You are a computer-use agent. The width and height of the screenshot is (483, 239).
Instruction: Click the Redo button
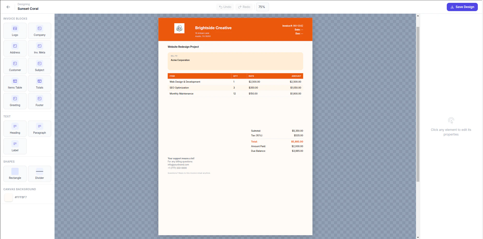click(244, 7)
